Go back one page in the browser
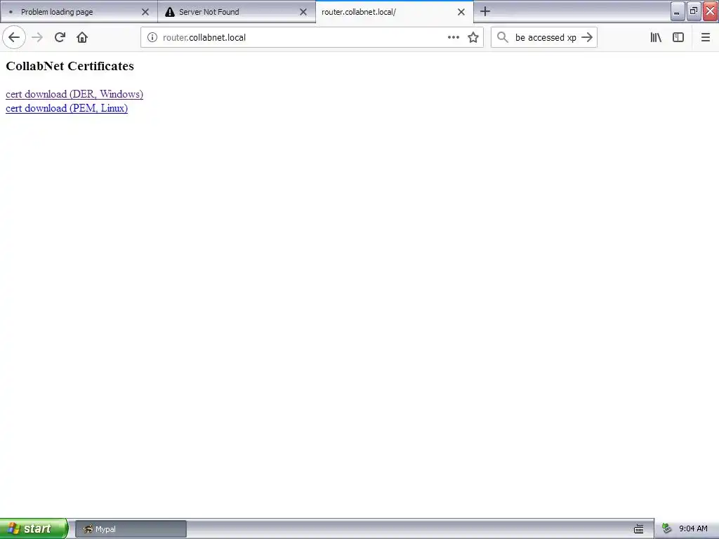719x539 pixels. pyautogui.click(x=14, y=37)
